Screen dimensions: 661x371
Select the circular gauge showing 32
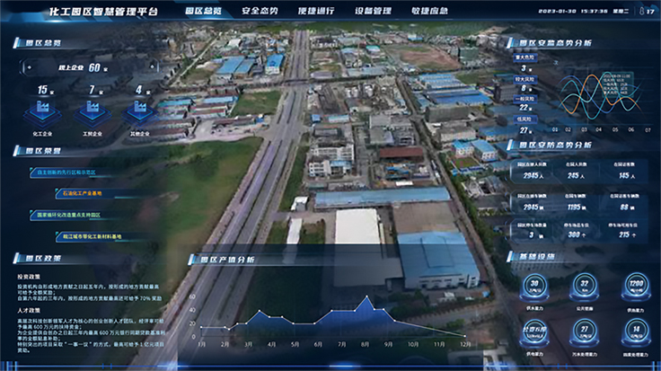click(585, 286)
